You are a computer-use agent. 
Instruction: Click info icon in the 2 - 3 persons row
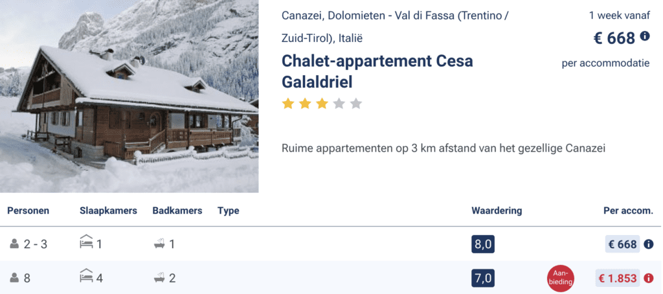(649, 244)
